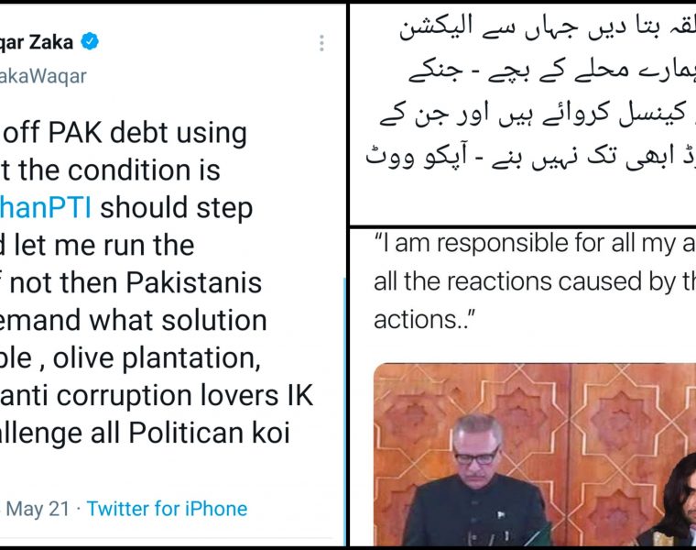Select the 'I am responsible for all my' quote
The height and width of the screenshot is (550, 696).
(x=535, y=244)
